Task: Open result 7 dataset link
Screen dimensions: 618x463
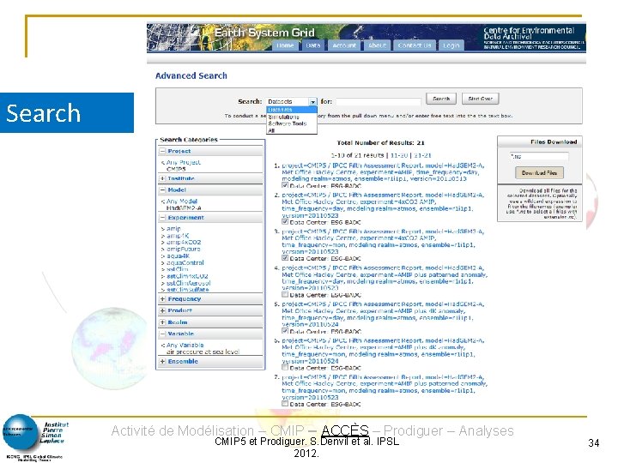Action: tap(385, 387)
